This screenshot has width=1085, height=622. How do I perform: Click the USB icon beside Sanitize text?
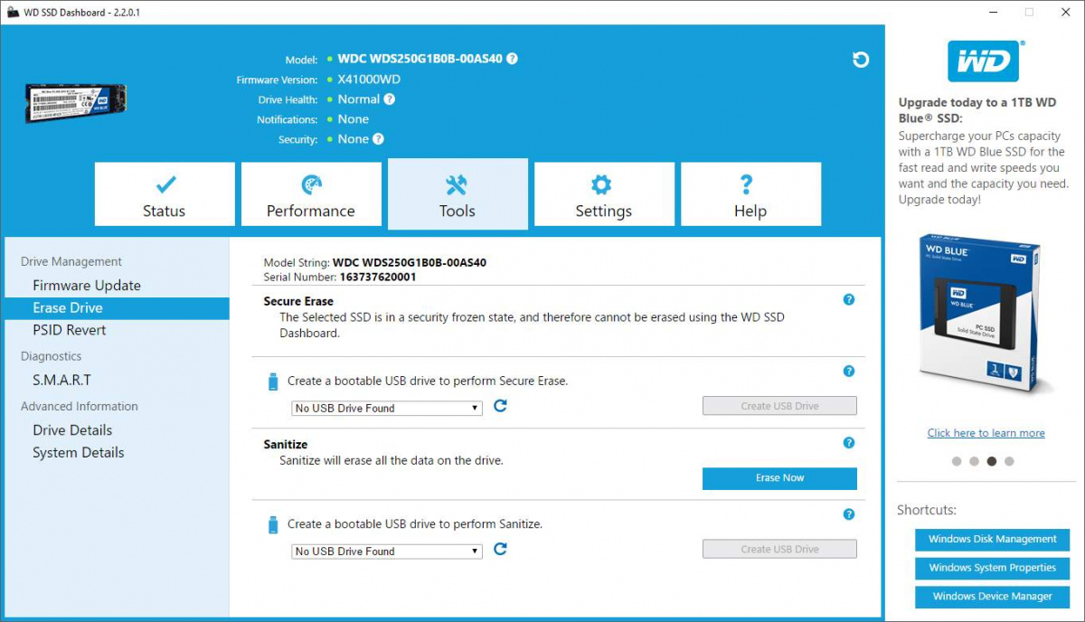pyautogui.click(x=273, y=524)
